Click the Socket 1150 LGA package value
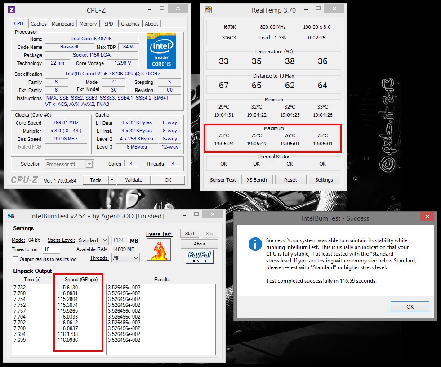 (x=92, y=55)
